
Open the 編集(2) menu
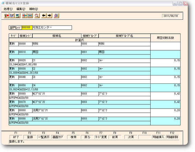coord(21,9)
